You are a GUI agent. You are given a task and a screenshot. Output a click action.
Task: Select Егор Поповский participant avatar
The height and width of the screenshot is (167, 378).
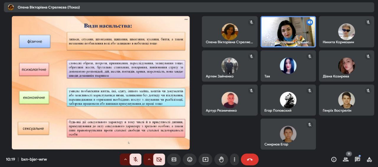click(x=288, y=100)
